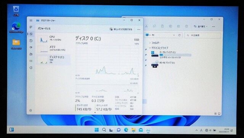The width and height of the screenshot is (244, 138).
Task: Open network and volume quick settings
Action: [210, 130]
